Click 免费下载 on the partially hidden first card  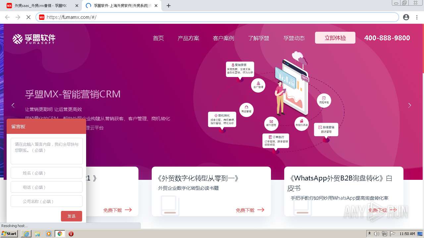[118, 210]
